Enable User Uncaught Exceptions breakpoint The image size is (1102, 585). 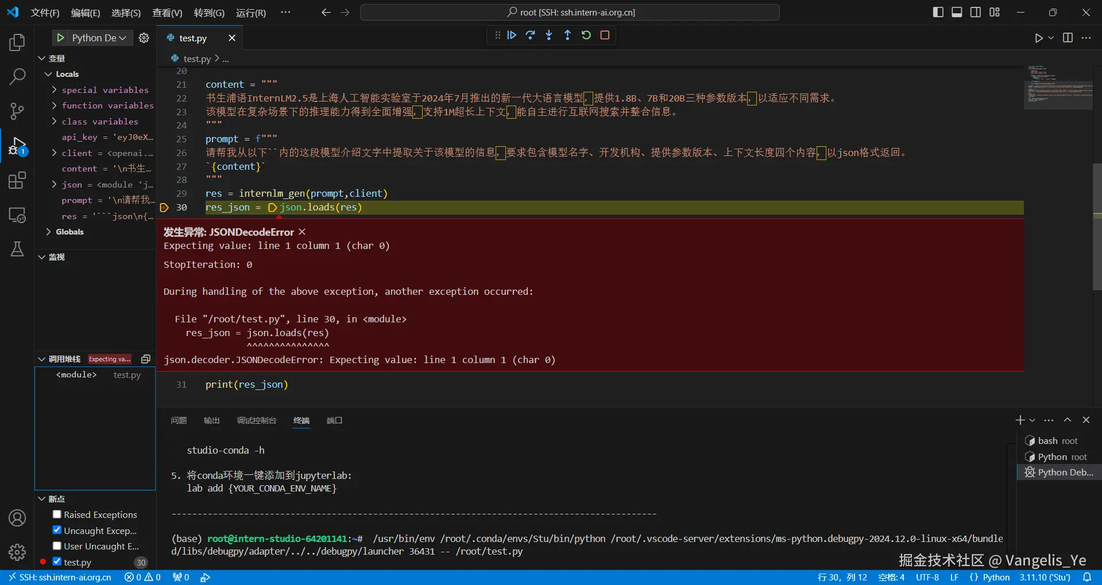pyautogui.click(x=57, y=546)
